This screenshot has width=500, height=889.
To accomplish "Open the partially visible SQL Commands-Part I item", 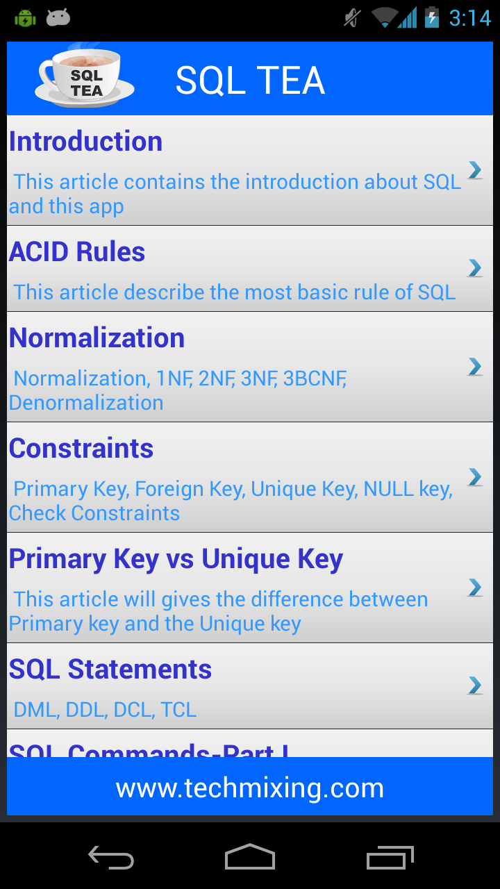I will click(150, 749).
